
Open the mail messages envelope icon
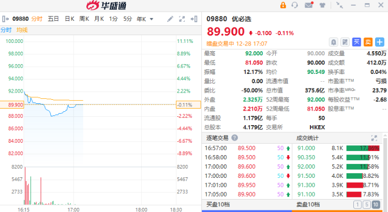coord(309,5)
